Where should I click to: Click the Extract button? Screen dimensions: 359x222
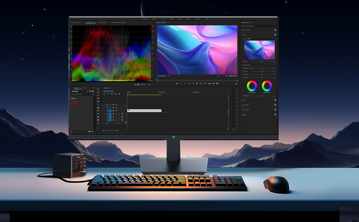tap(213, 84)
